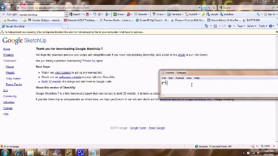
Task: Open the Share menu on Google Toolbar
Action: point(119,14)
